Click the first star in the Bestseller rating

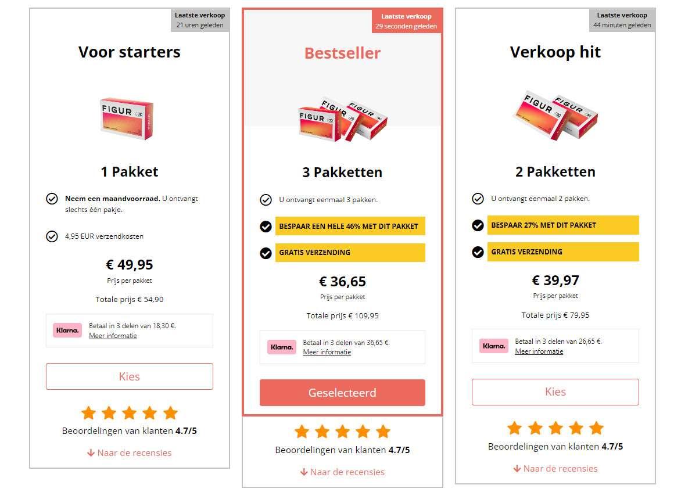(x=303, y=432)
